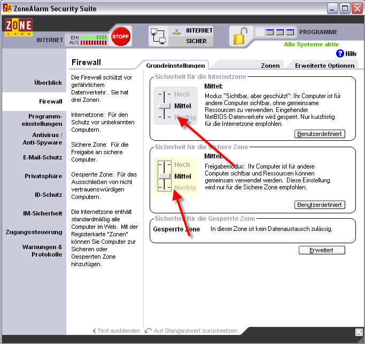365x344 pixels.
Task: Click the resize grip icon at bottom right
Action: pyautogui.click(x=359, y=332)
